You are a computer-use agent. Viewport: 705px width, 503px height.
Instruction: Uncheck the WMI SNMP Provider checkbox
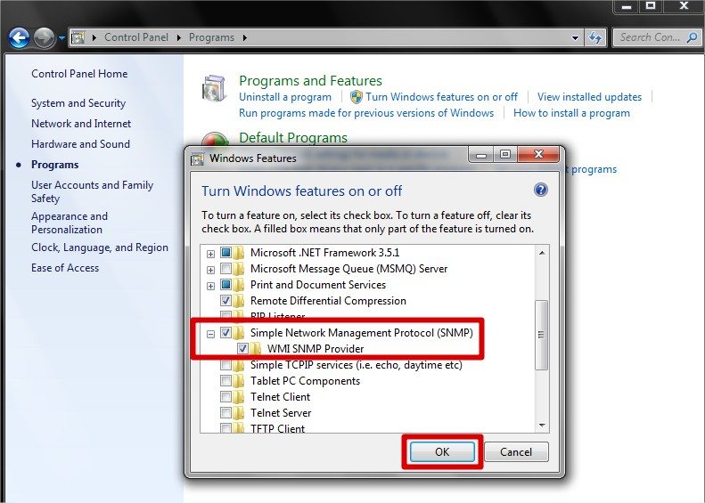242,349
